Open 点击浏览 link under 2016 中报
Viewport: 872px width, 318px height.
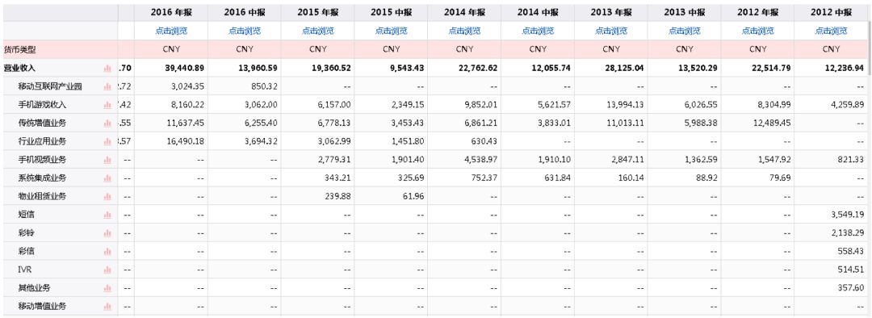tap(245, 31)
